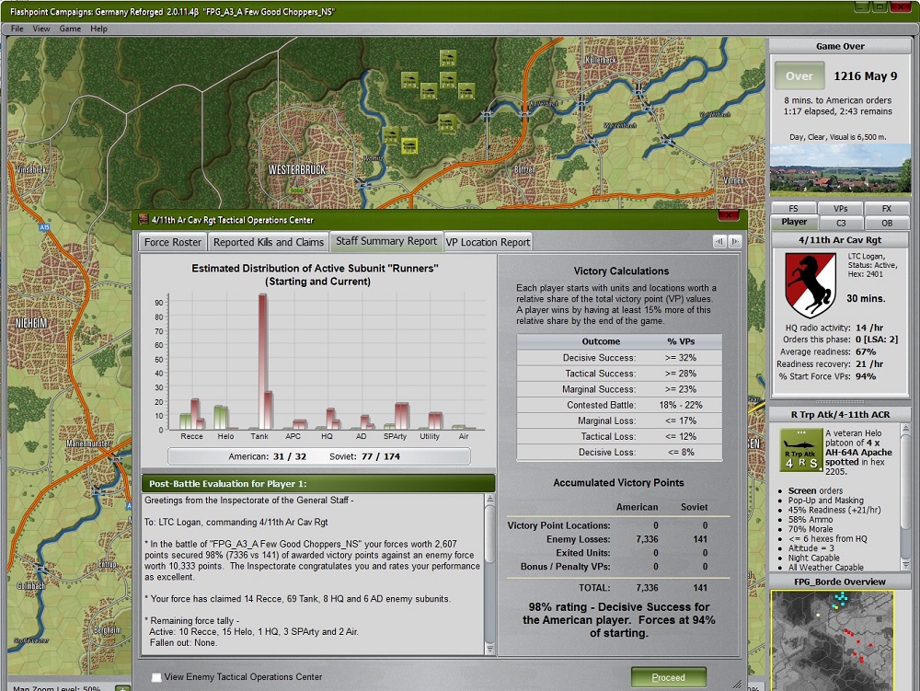Click the Decisive Success outcome row
920x691 pixels.
pos(619,357)
